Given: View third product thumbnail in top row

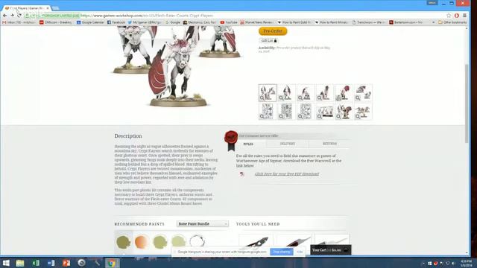Looking at the screenshot, I should coord(305,92).
